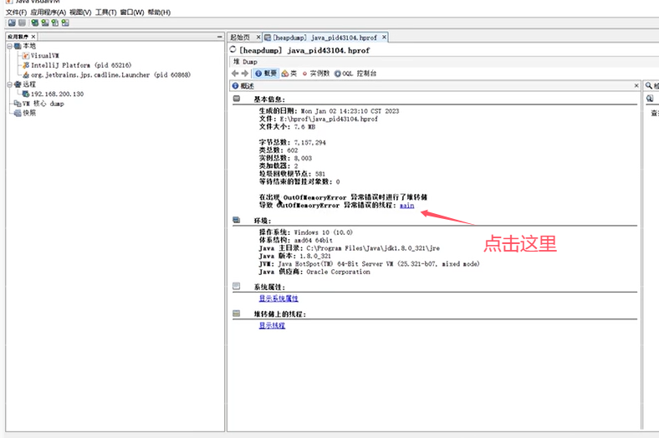
Task: Go forward with the right arrow
Action: click(245, 74)
